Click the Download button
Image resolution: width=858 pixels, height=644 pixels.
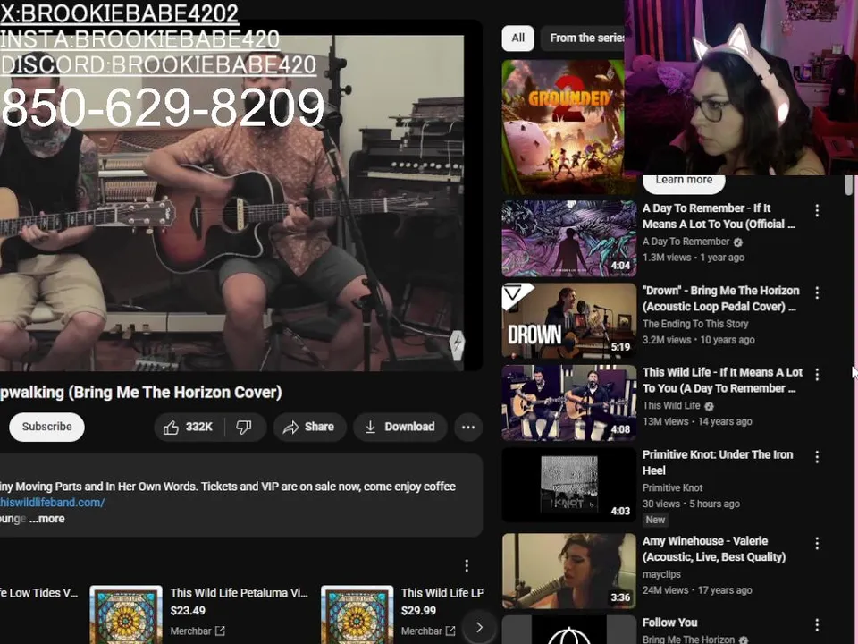[x=400, y=428]
